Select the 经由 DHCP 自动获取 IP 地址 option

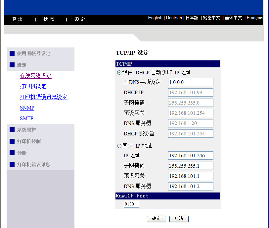click(119, 72)
